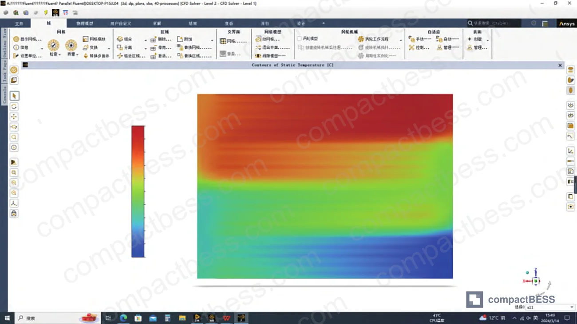Enable the 涡轮模型 checkbox
Screen dimensions: 577x324
pyautogui.click(x=300, y=39)
